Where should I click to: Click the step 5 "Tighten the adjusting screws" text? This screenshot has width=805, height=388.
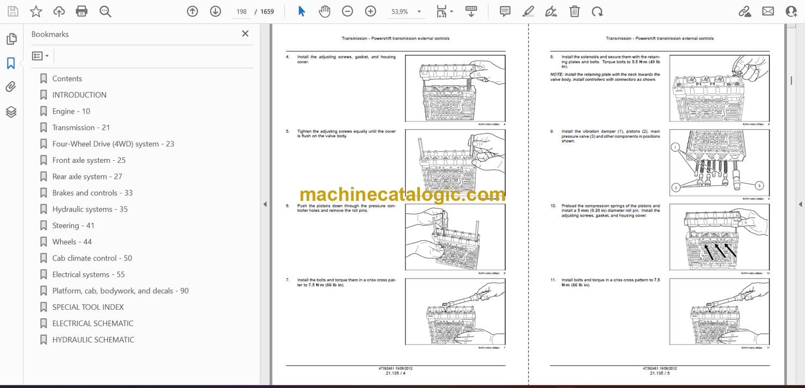coord(346,133)
